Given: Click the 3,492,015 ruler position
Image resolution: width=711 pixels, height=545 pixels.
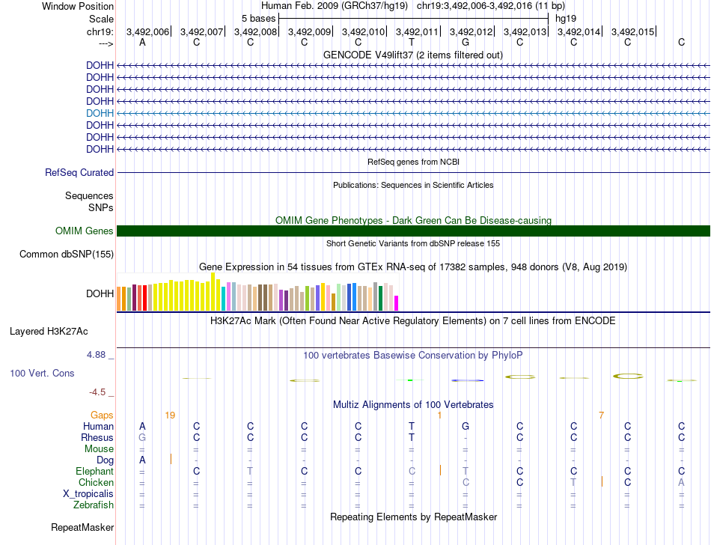Looking at the screenshot, I should pos(632,31).
